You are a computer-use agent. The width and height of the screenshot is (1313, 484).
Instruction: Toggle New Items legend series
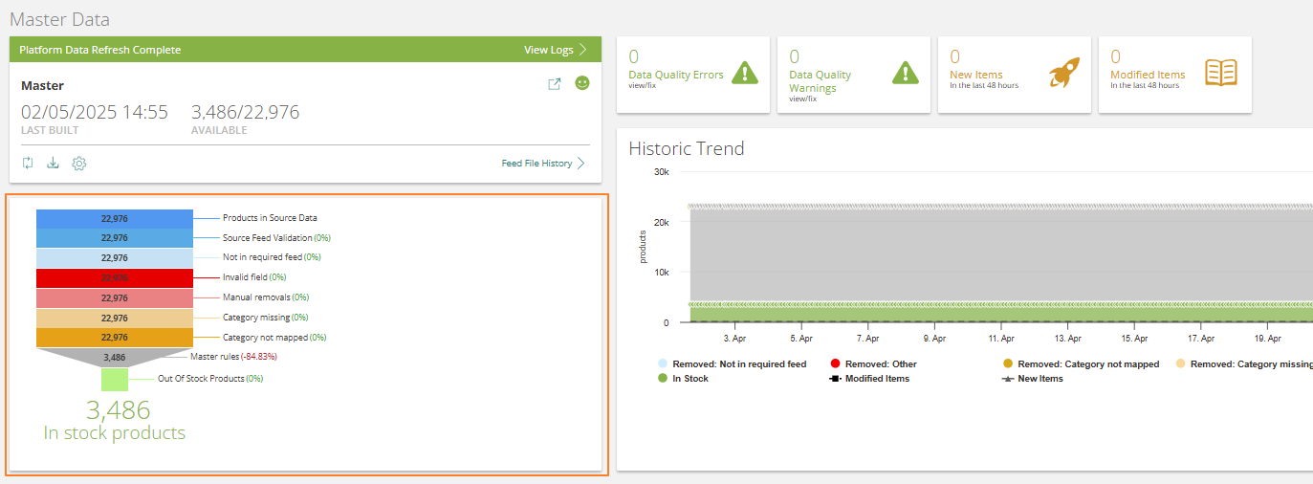point(1032,379)
